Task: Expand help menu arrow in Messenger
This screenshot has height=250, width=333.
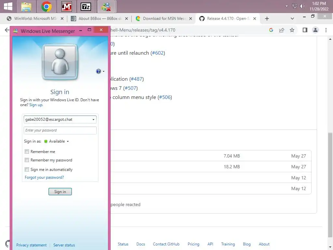Action: [104, 71]
